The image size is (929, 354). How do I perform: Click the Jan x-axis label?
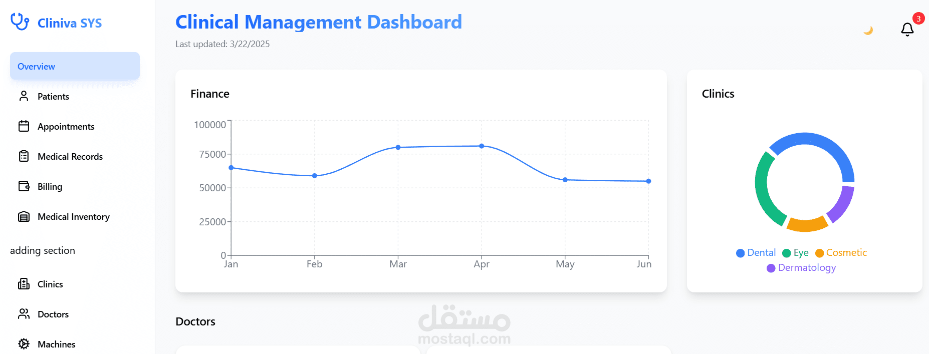point(231,264)
